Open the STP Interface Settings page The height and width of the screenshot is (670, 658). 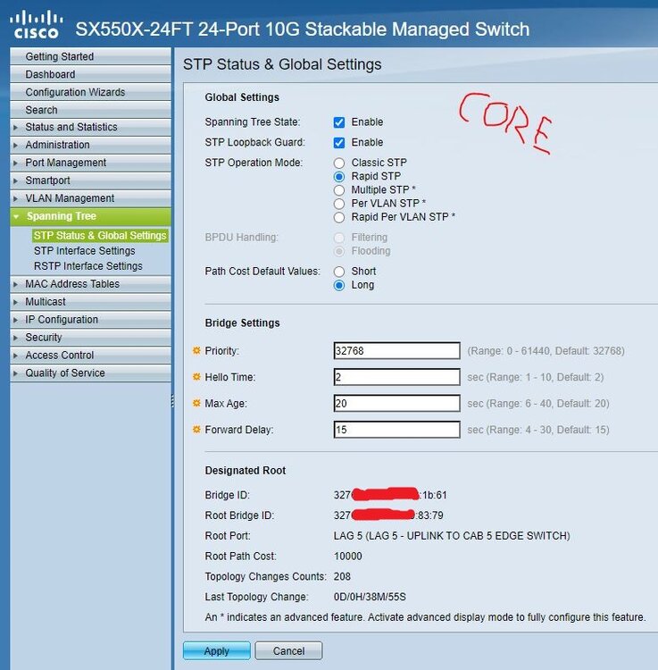click(x=85, y=251)
